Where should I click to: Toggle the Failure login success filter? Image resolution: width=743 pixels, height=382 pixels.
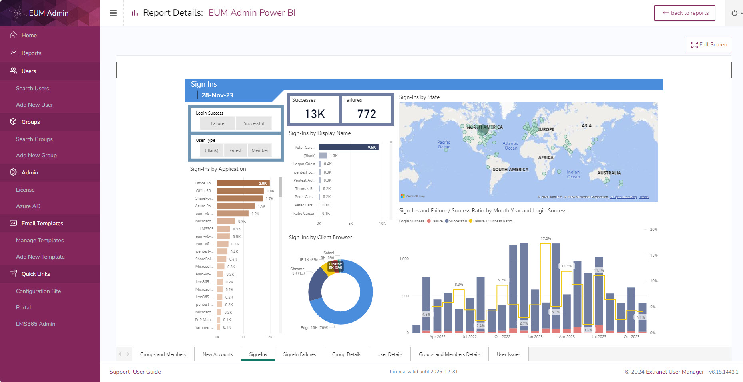coord(217,123)
